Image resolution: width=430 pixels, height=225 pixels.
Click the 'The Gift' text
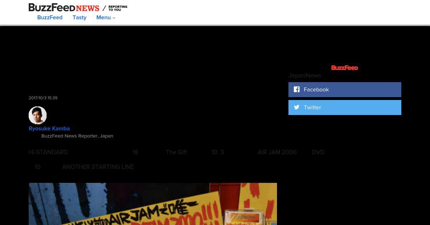pyautogui.click(x=176, y=152)
